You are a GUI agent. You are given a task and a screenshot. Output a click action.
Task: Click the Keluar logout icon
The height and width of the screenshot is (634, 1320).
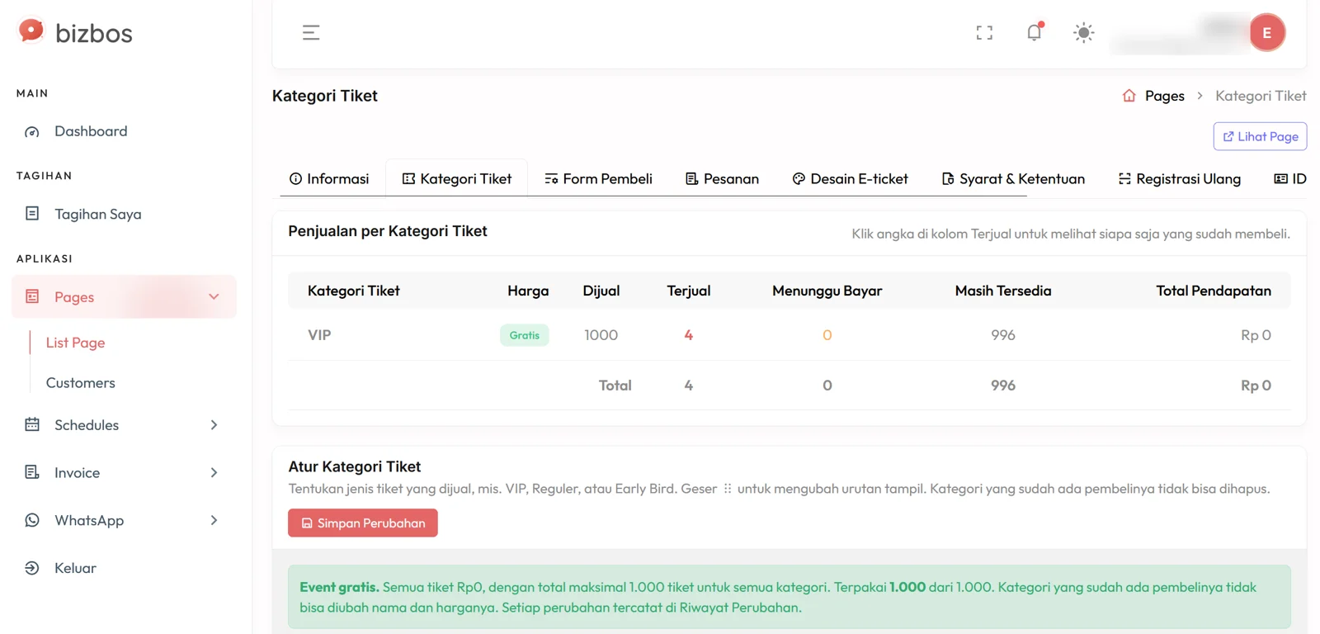point(32,568)
